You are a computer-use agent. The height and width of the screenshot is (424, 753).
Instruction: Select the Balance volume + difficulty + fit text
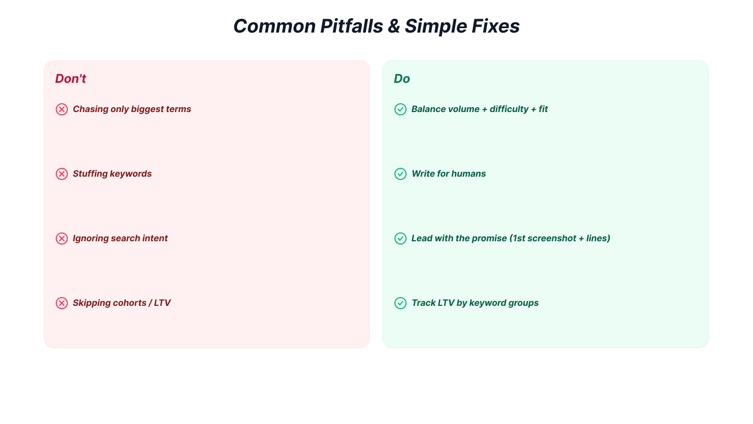479,109
